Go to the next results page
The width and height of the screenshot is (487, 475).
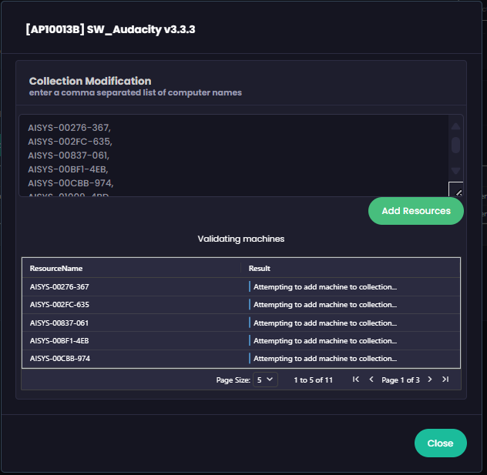pos(430,380)
